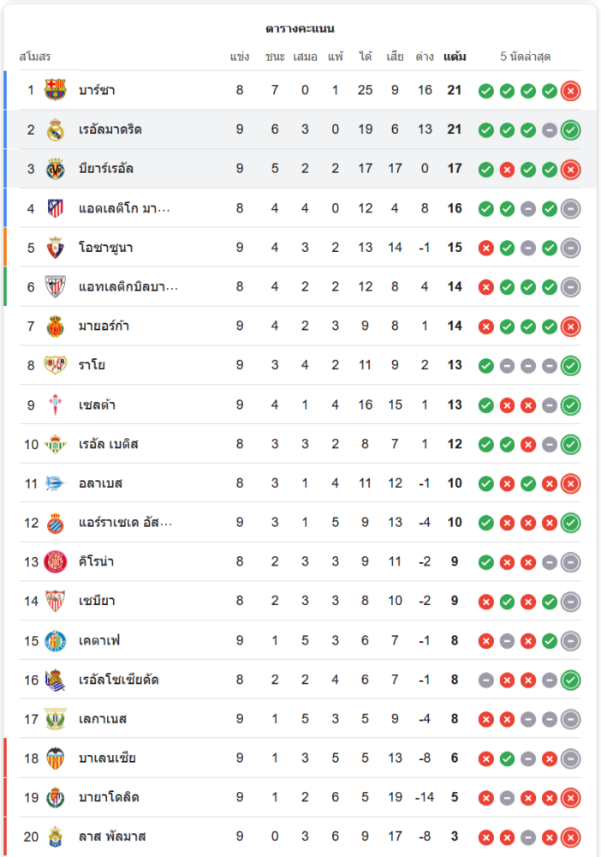Image resolution: width=601 pixels, height=857 pixels.
Task: Open the มายอร์ก้า team link
Action: [x=104, y=327]
